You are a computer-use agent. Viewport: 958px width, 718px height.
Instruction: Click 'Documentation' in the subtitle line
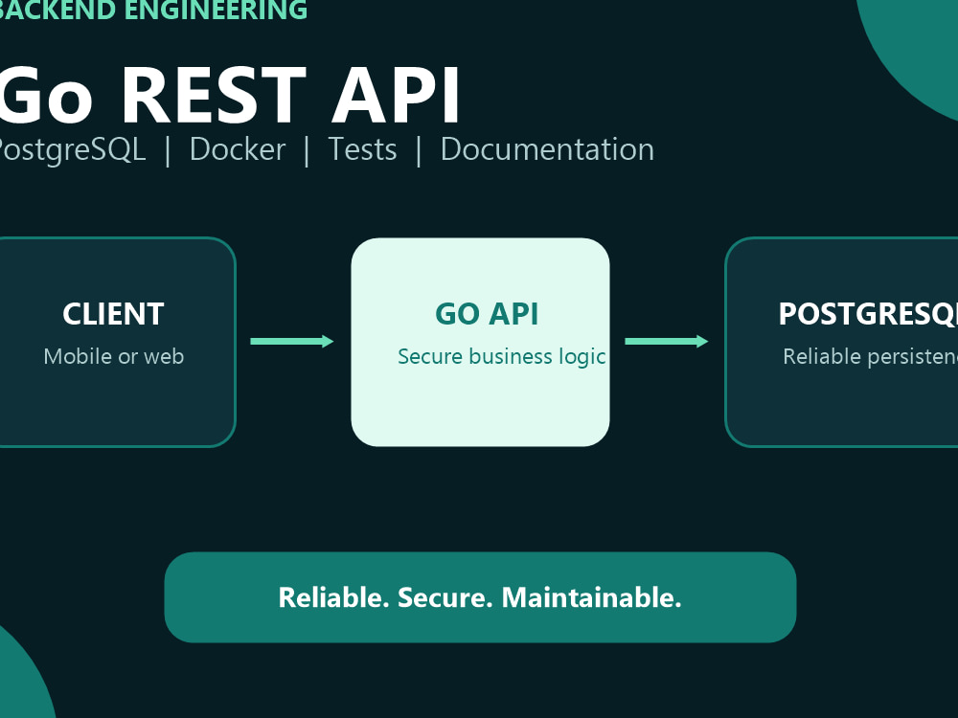click(x=547, y=149)
